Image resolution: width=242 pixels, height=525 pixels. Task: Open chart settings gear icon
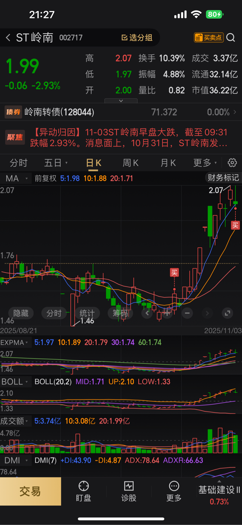[232, 163]
